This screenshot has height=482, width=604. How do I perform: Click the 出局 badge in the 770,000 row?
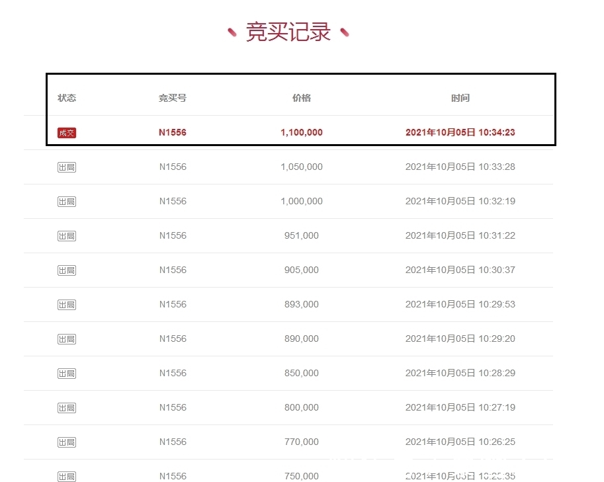point(67,442)
